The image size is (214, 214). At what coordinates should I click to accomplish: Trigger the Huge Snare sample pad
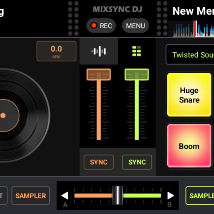[189, 95]
